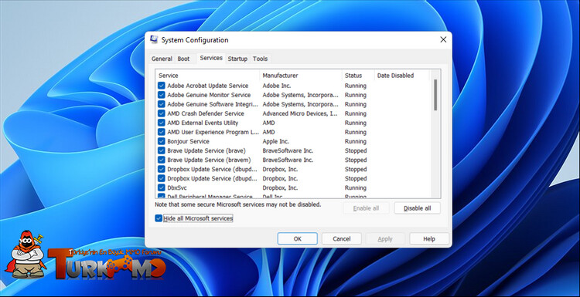Open the Startup tab
The width and height of the screenshot is (580, 297).
[237, 59]
